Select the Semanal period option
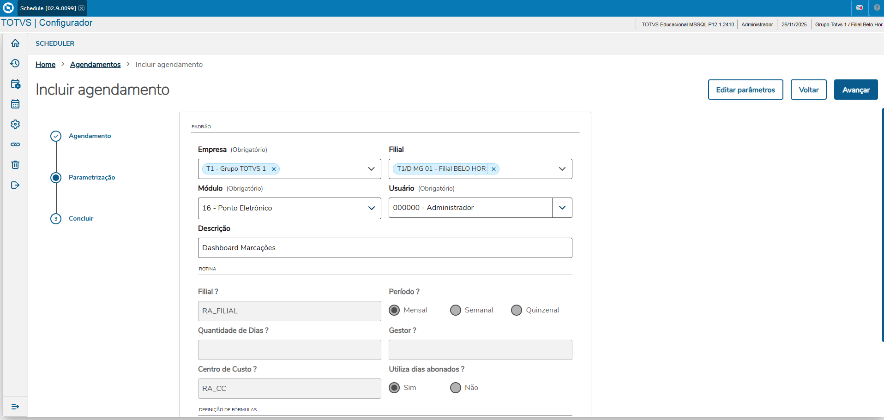Screen dimensions: 884x420 click(x=456, y=310)
